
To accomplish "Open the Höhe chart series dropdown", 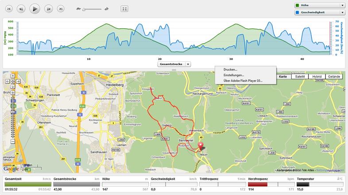I will 320,5.
